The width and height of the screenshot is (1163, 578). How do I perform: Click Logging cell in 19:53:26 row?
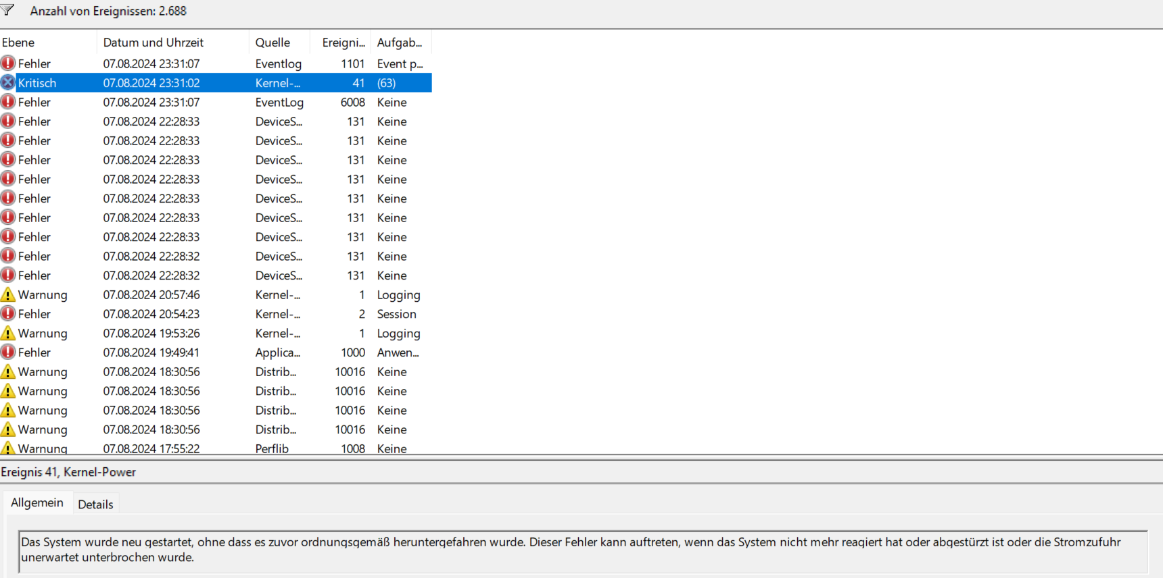[399, 334]
